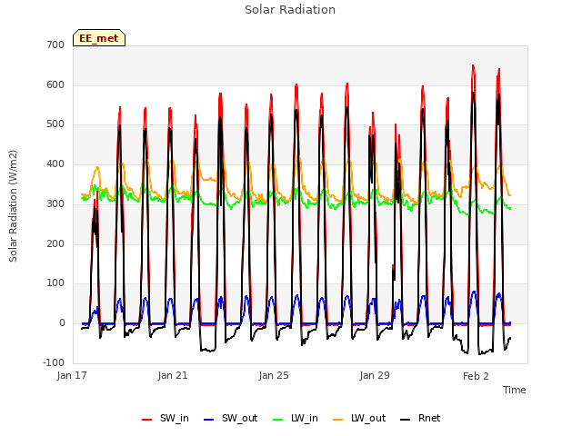Click the 700 y-axis tick label
Screen dimensions: 582x436
[55, 45]
